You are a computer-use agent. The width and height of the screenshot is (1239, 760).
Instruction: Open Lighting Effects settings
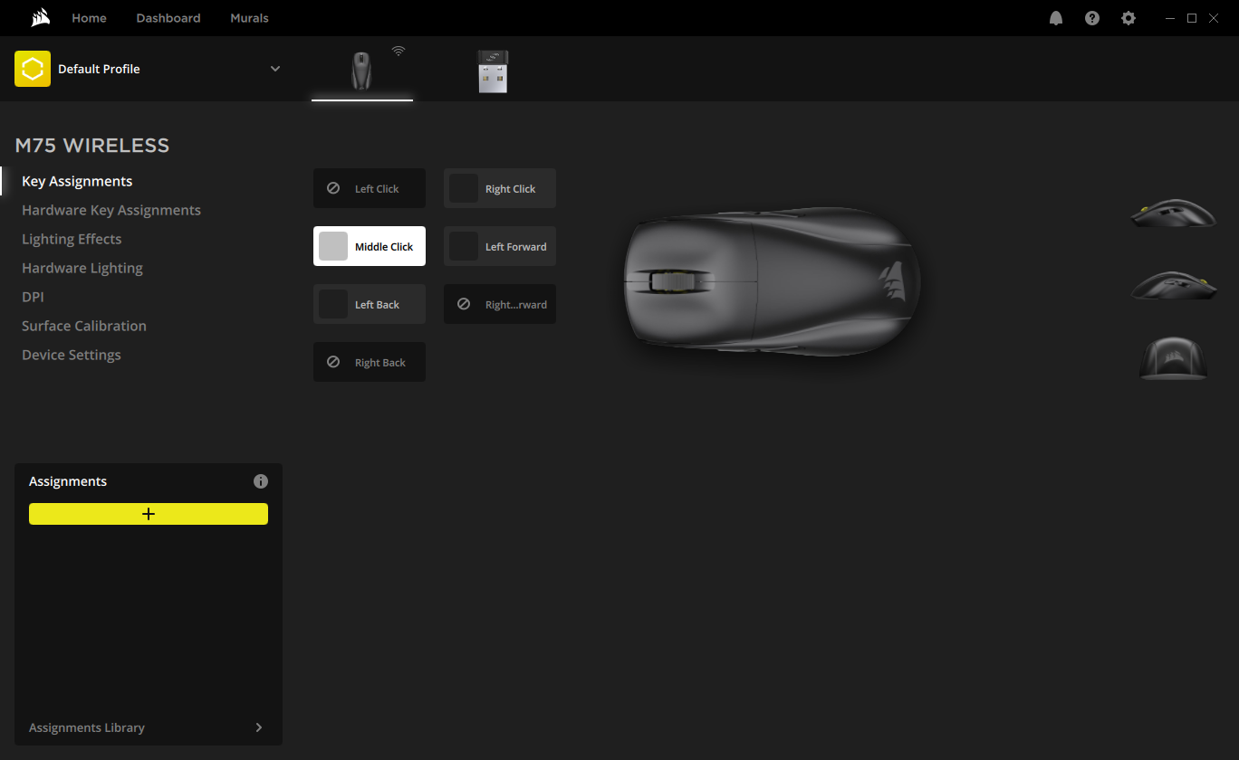pos(72,239)
